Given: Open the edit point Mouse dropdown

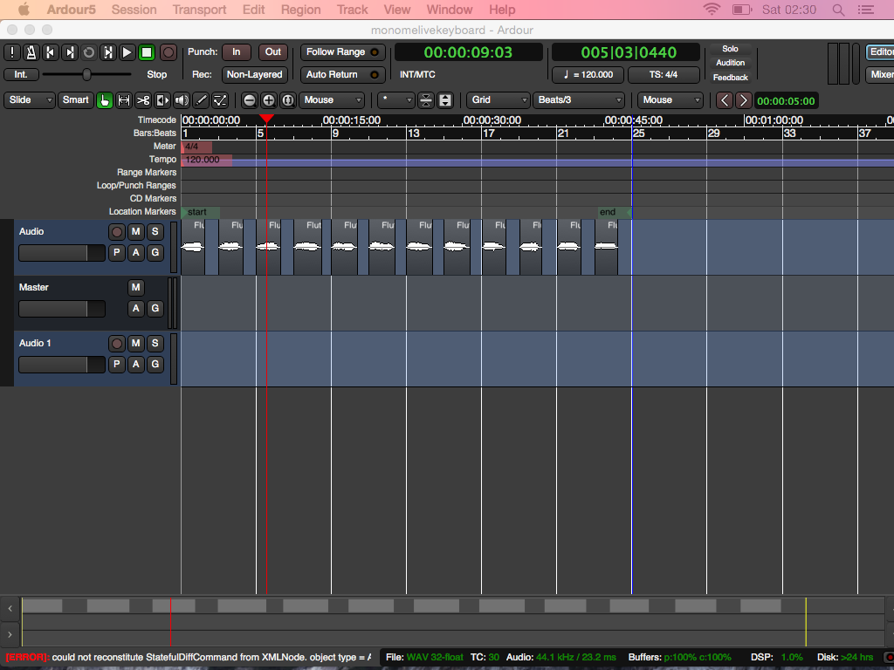Looking at the screenshot, I should point(670,100).
